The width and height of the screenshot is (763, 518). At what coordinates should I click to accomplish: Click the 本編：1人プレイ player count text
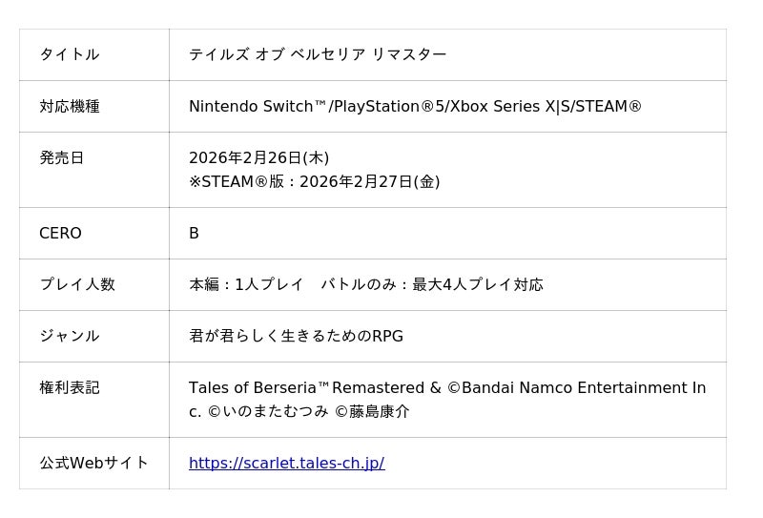pyautogui.click(x=246, y=284)
